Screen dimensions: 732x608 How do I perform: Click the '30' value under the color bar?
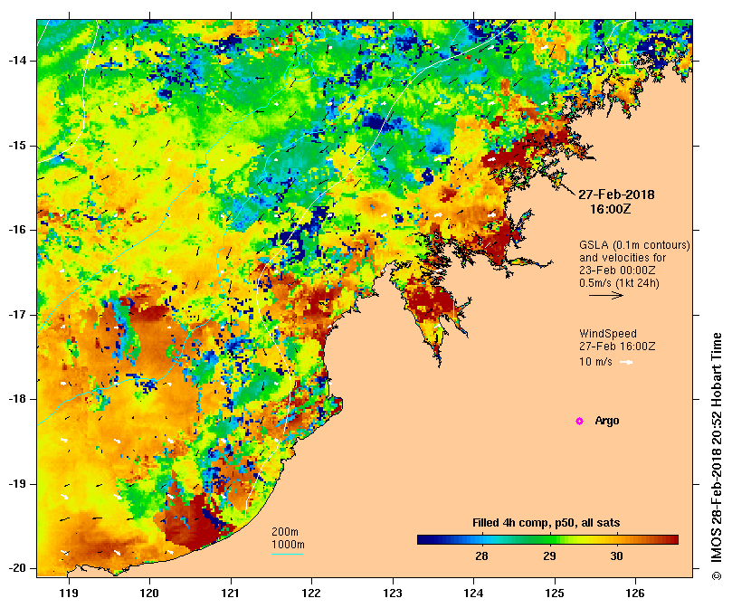[x=617, y=556]
